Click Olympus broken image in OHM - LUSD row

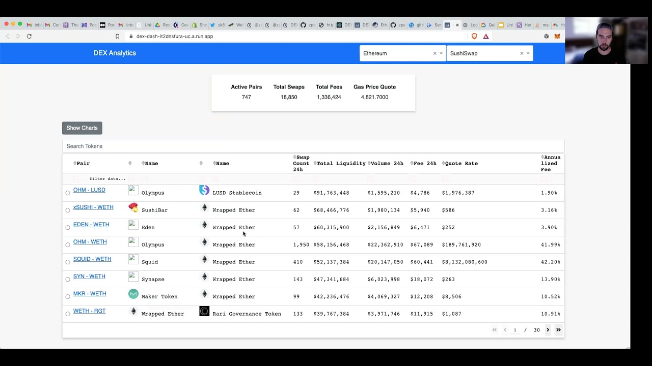coord(133,190)
